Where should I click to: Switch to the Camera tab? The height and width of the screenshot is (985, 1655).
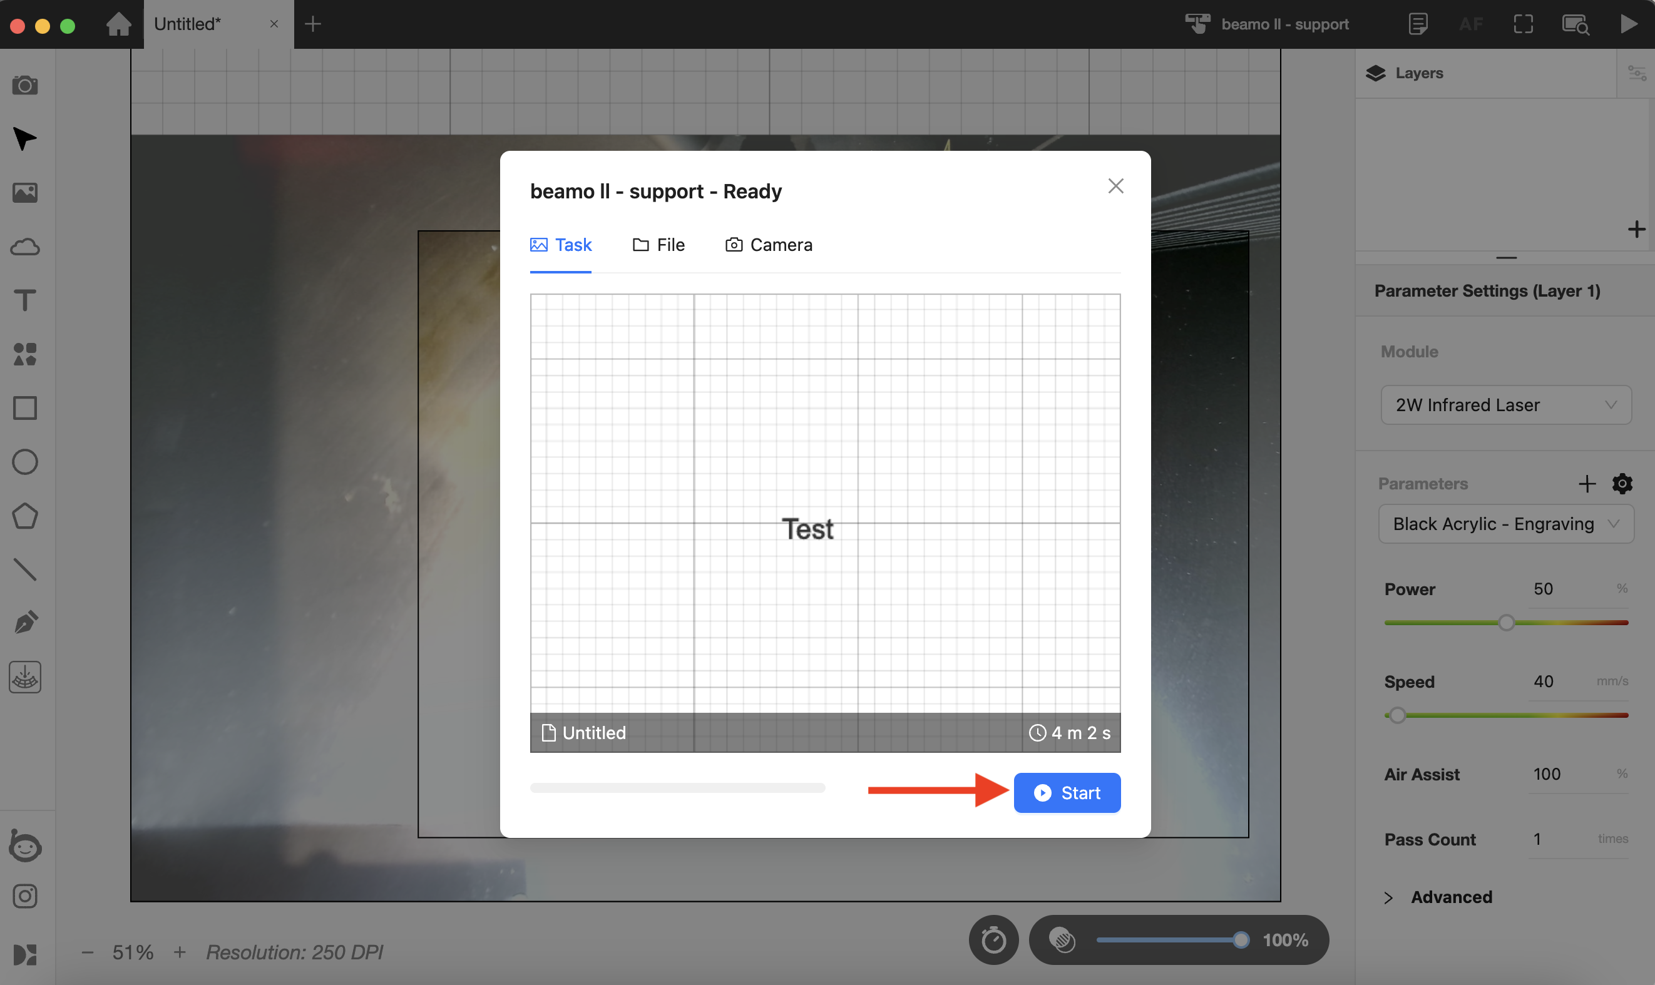[x=769, y=245]
